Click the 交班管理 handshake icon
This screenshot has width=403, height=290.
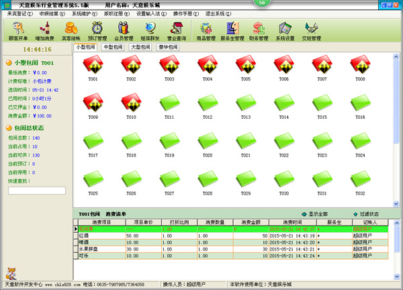(x=312, y=30)
